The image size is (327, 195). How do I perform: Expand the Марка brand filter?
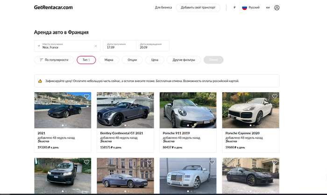point(109,60)
